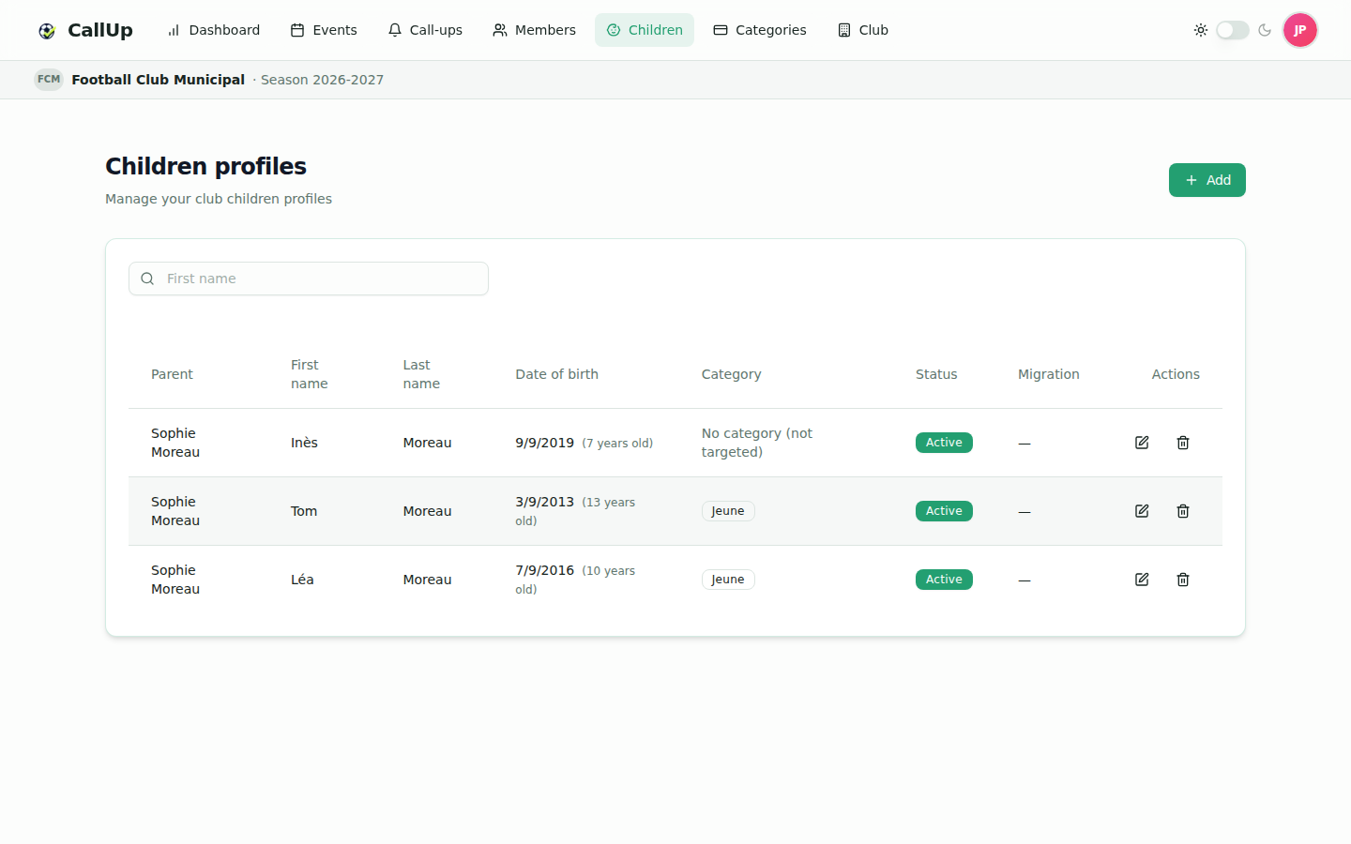The width and height of the screenshot is (1351, 844).
Task: Edit Inès Moreau's profile
Action: pos(1142,443)
